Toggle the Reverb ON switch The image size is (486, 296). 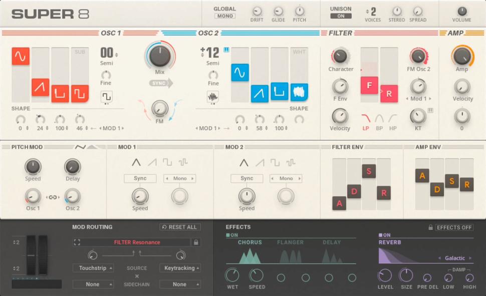coord(383,234)
